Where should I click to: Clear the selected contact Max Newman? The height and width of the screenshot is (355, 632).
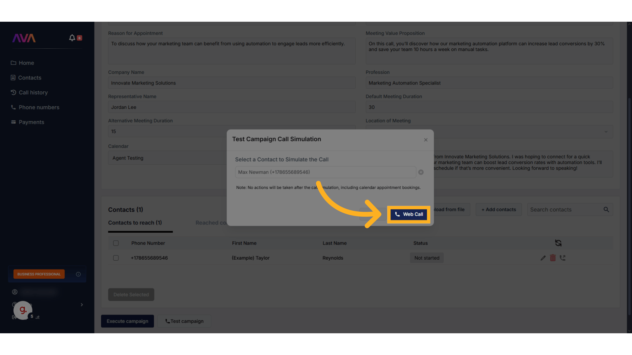[x=421, y=172]
